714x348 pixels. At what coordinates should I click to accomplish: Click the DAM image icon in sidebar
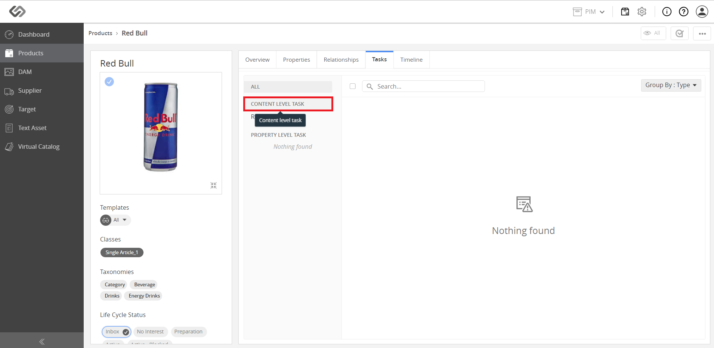coord(9,72)
